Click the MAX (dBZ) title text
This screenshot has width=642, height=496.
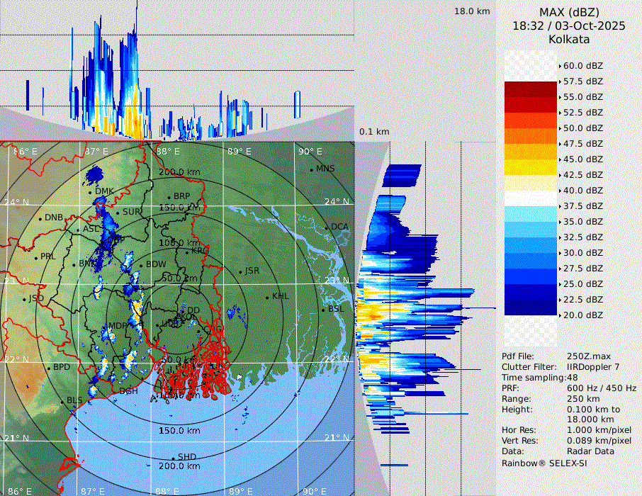569,12
